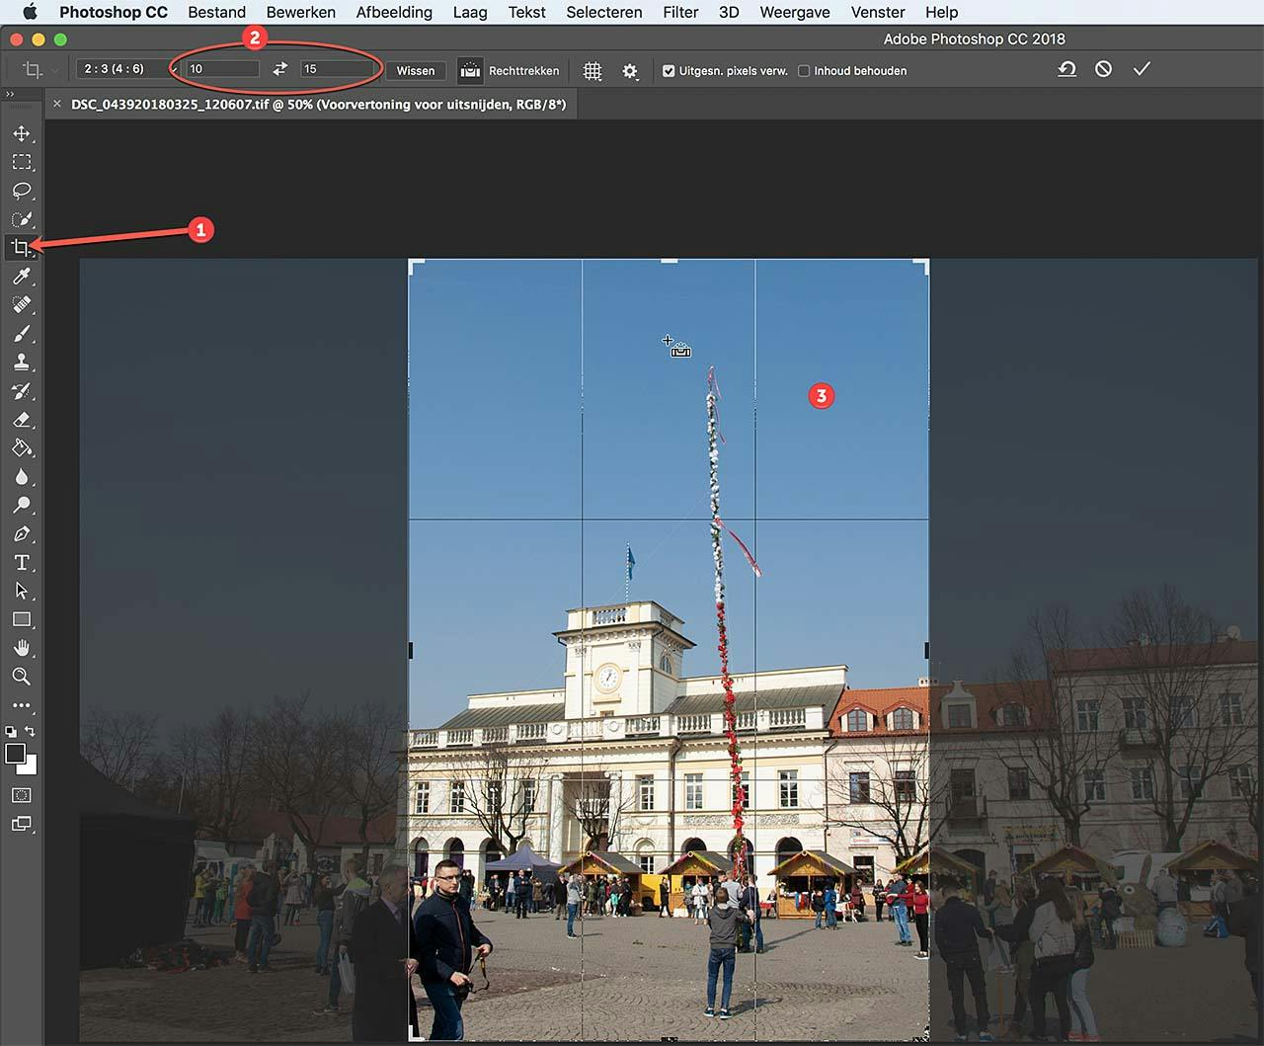
Task: Open the Filter menu
Action: pos(680,12)
